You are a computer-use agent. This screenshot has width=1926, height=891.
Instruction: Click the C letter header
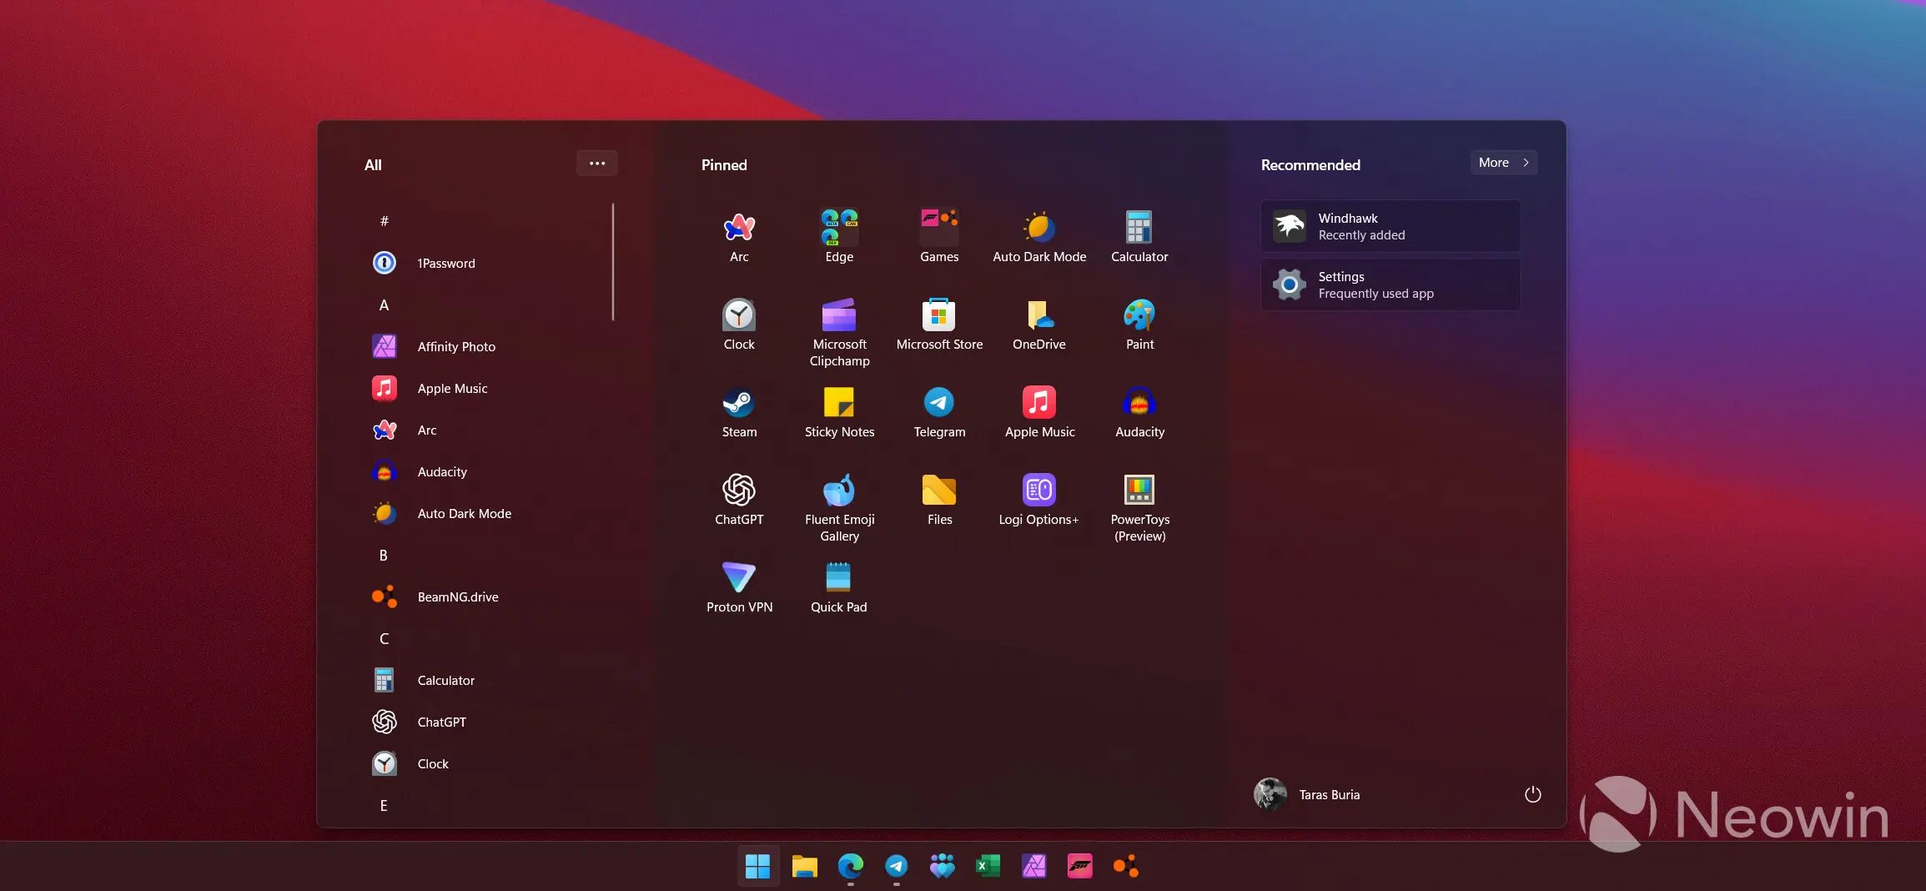point(384,638)
